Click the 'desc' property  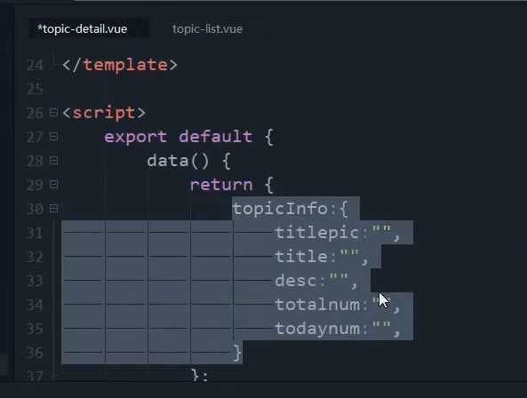coord(295,281)
